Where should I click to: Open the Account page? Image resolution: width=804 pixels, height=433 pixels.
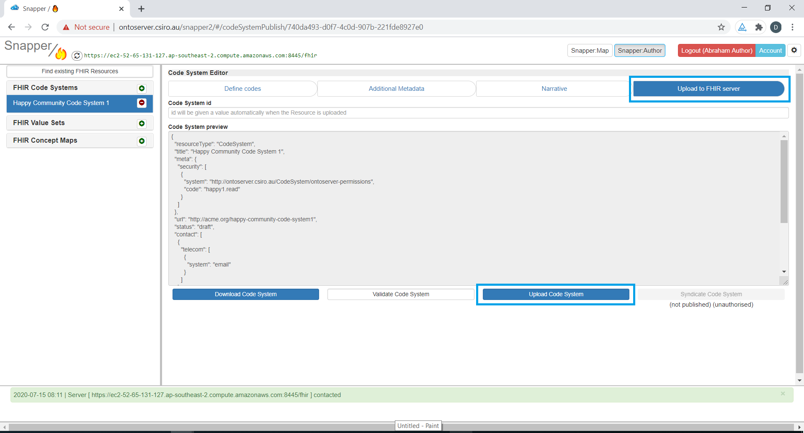(770, 51)
